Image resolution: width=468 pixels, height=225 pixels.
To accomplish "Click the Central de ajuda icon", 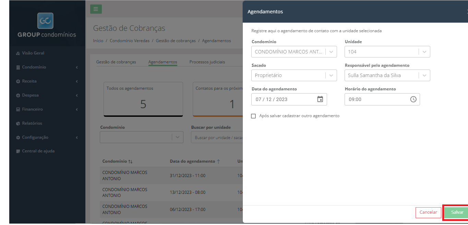I will [18, 151].
